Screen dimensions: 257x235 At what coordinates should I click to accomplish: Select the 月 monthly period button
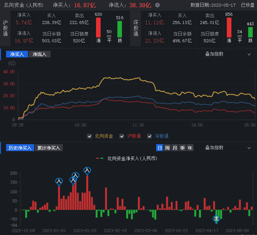coord(174,148)
